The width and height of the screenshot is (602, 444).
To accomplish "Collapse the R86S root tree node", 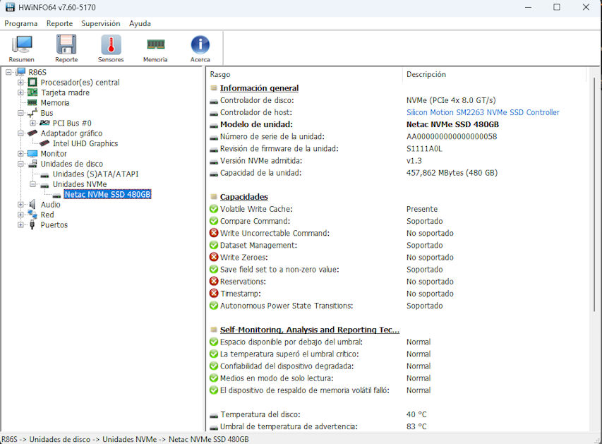I will coord(8,72).
